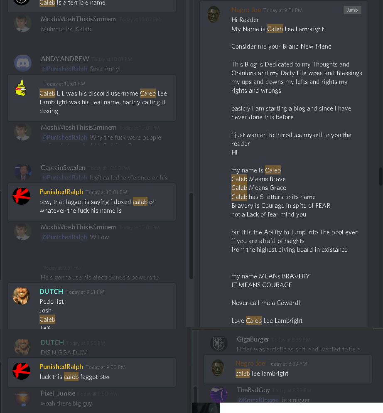Click the @PunishedRalph mention before Willow
This screenshot has height=413, width=383.
[64, 237]
